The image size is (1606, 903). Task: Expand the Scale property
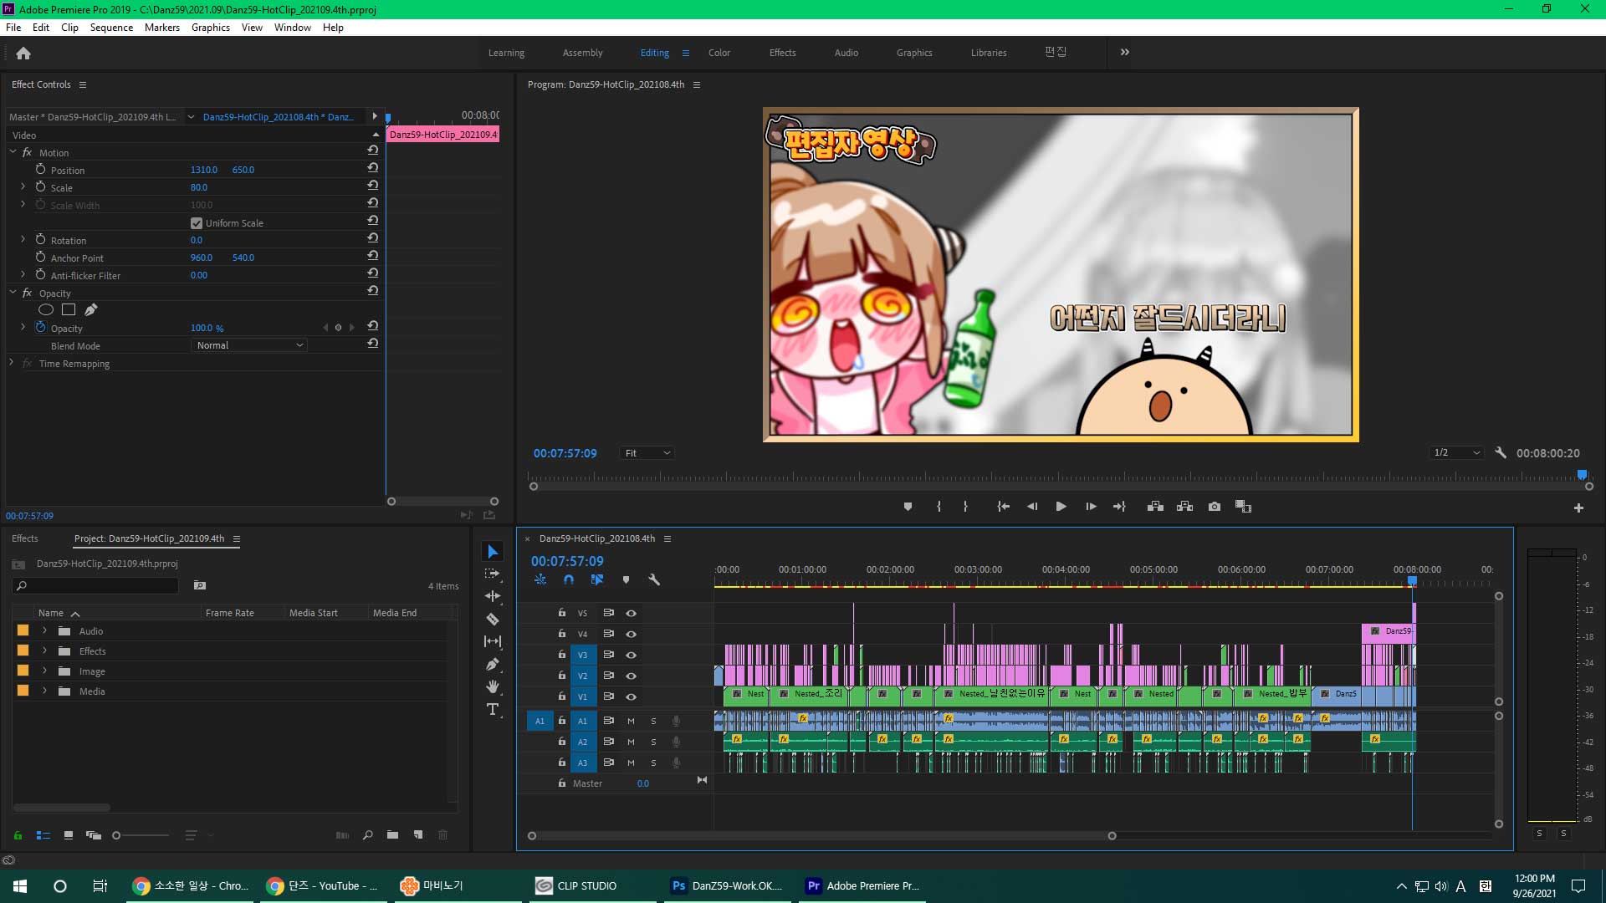point(23,186)
